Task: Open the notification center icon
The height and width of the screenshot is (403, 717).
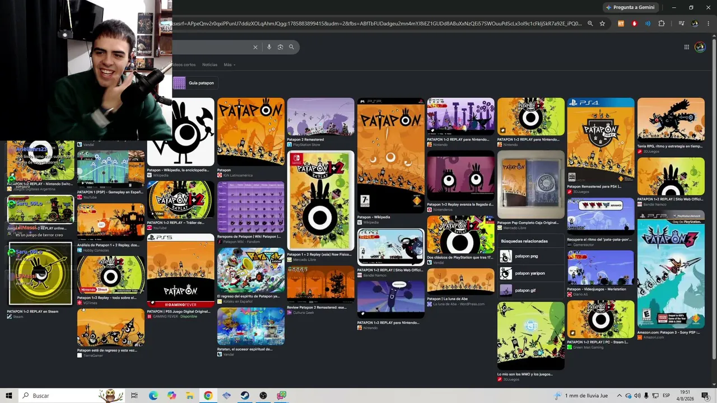Action: click(706, 396)
